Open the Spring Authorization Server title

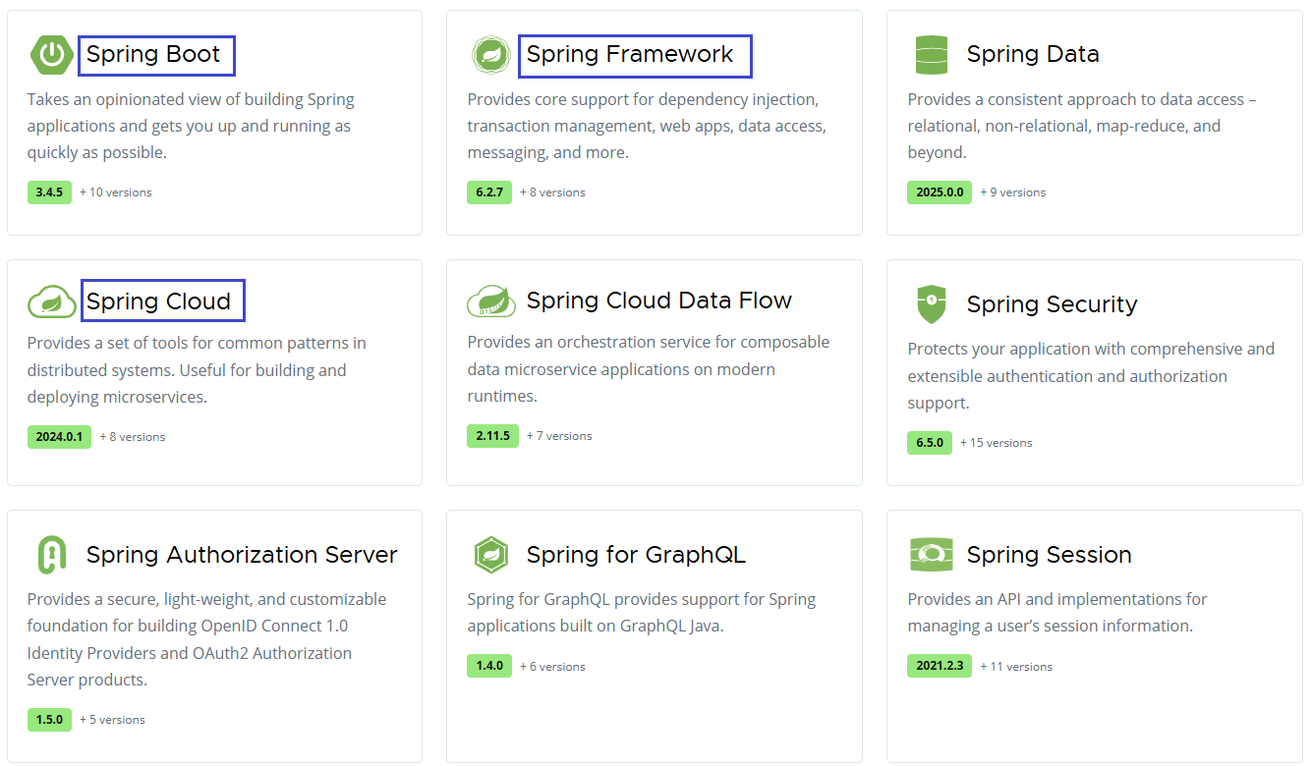click(242, 555)
